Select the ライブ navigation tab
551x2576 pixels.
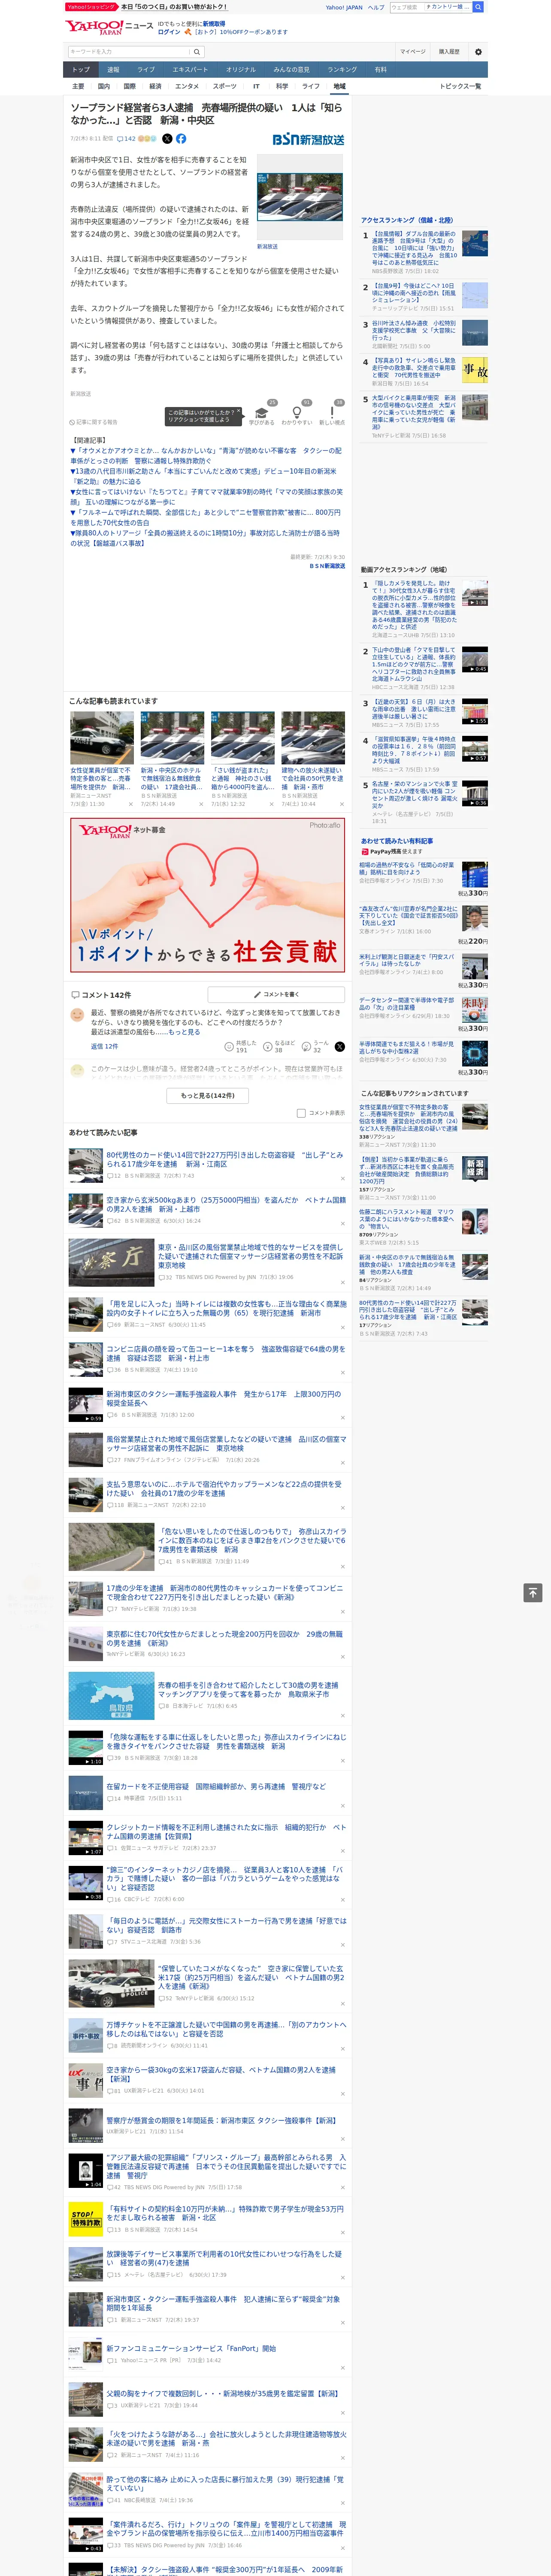(x=146, y=70)
